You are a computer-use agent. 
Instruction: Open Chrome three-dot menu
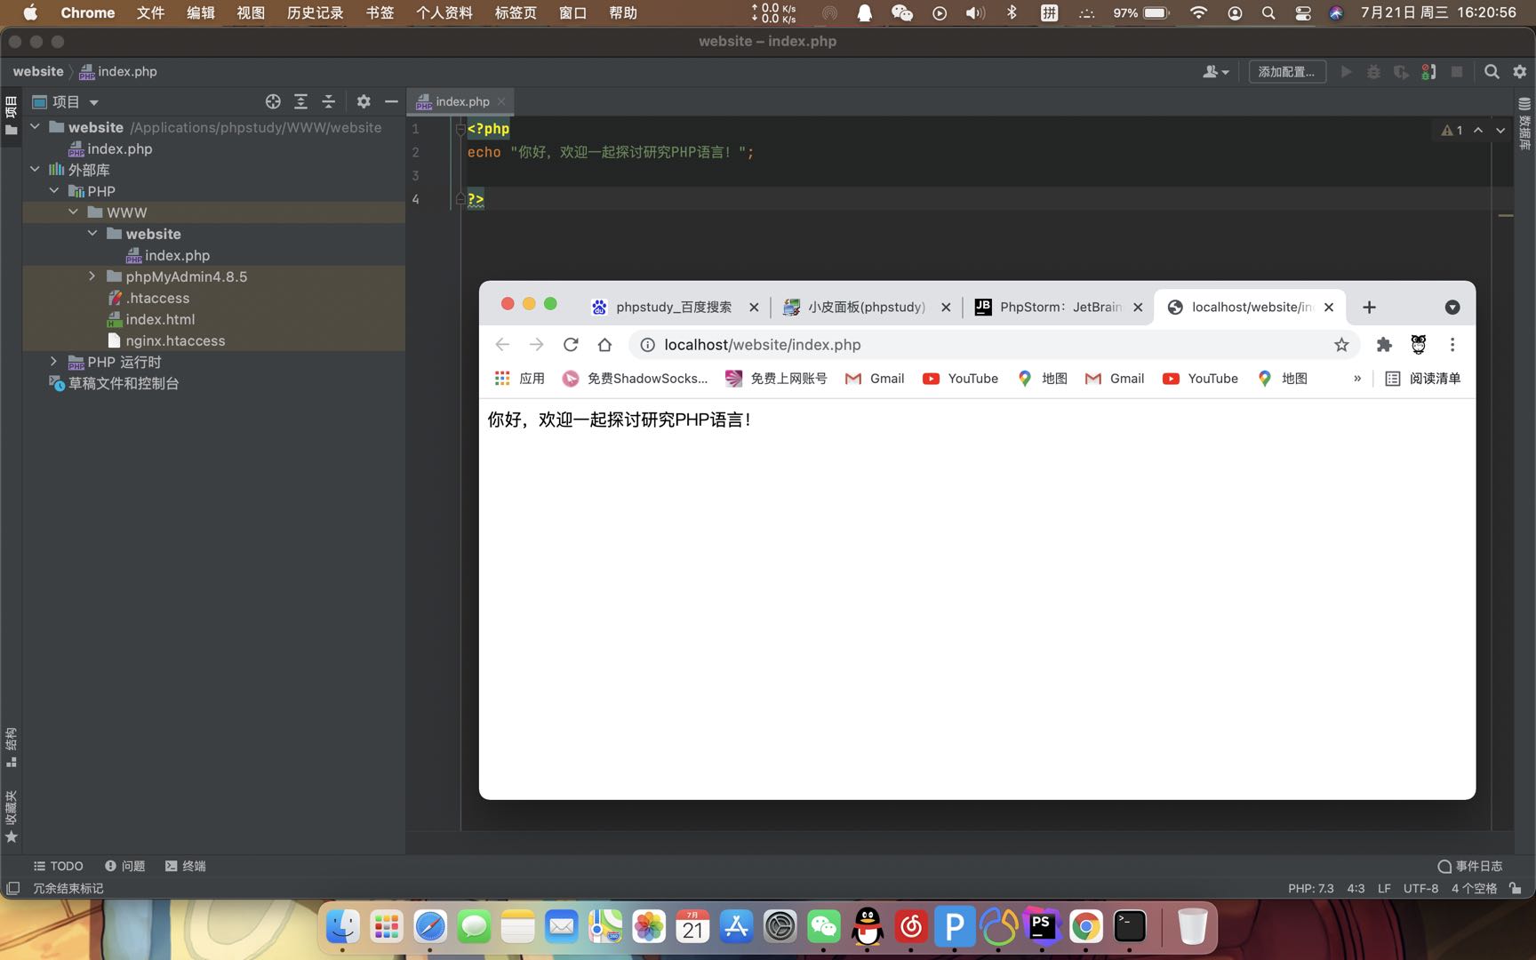click(1452, 345)
